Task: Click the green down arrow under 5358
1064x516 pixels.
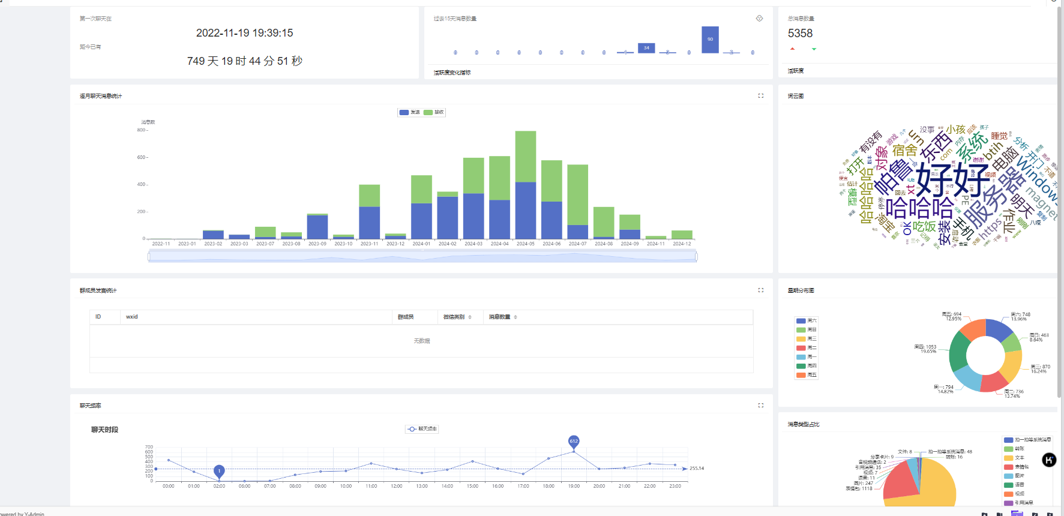Action: [x=814, y=49]
